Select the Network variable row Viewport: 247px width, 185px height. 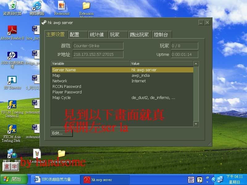coord(122,81)
